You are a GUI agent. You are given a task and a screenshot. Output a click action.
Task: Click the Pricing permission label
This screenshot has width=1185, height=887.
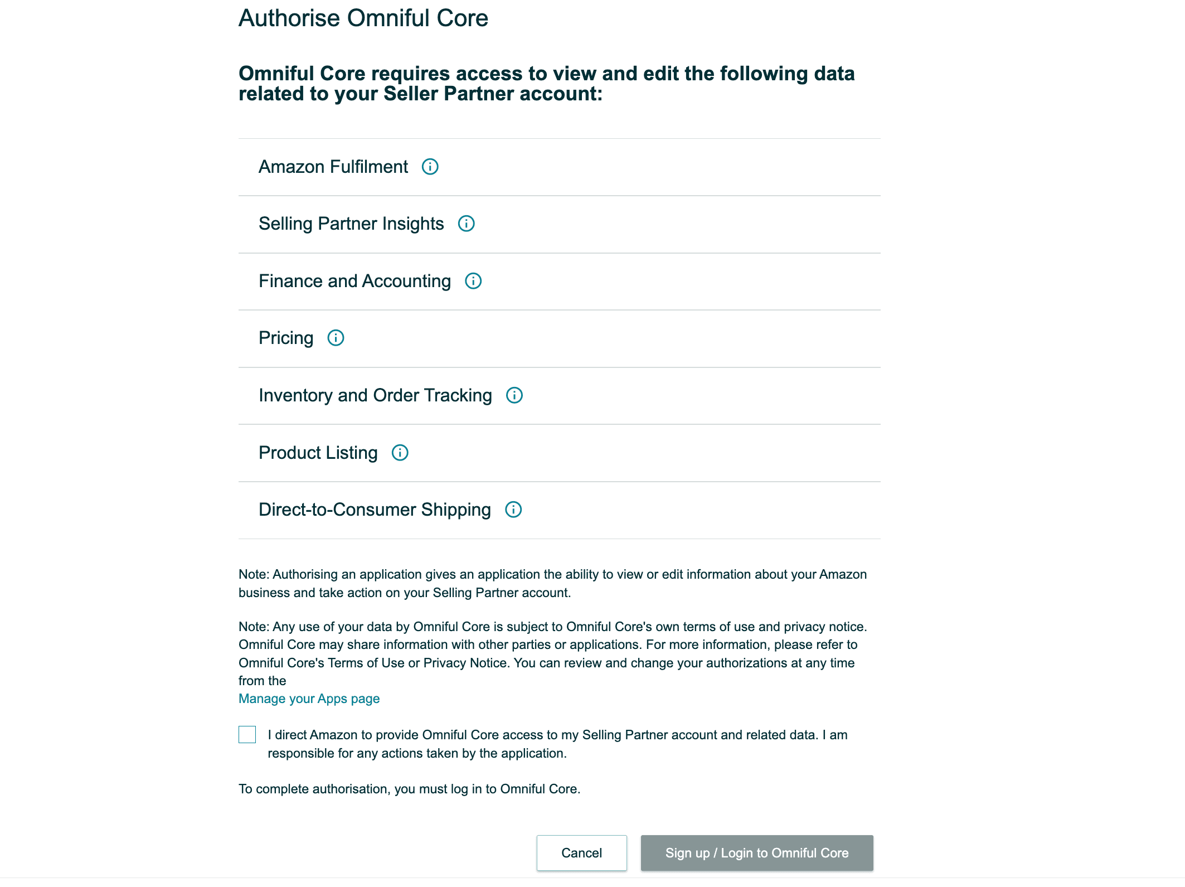point(286,338)
